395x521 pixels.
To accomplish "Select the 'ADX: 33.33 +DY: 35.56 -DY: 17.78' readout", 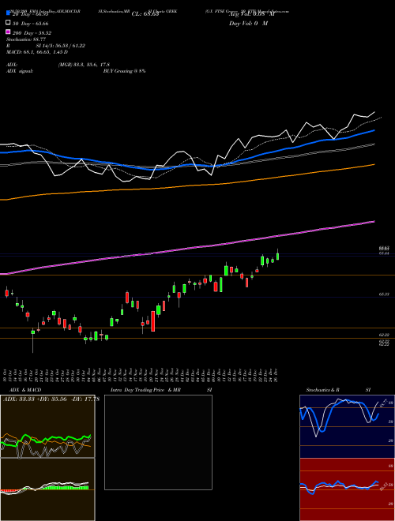I will coord(51,399).
